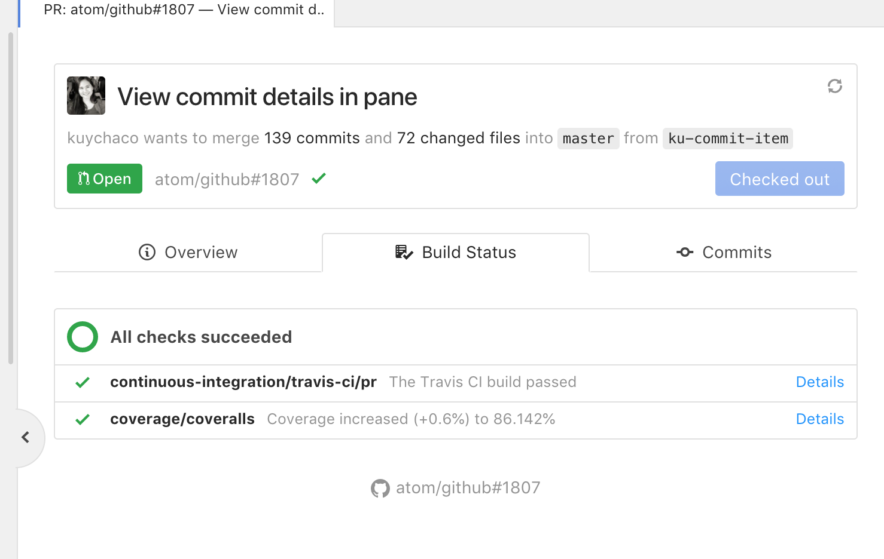Screen dimensions: 884x559
Task: Click 'Coverage increased (+0.6%) to 86.142%' text
Action: [x=411, y=419]
